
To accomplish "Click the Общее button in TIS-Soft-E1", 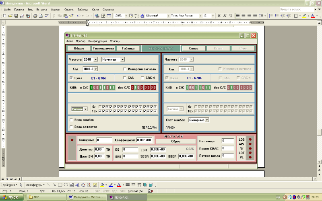I will [79, 48].
